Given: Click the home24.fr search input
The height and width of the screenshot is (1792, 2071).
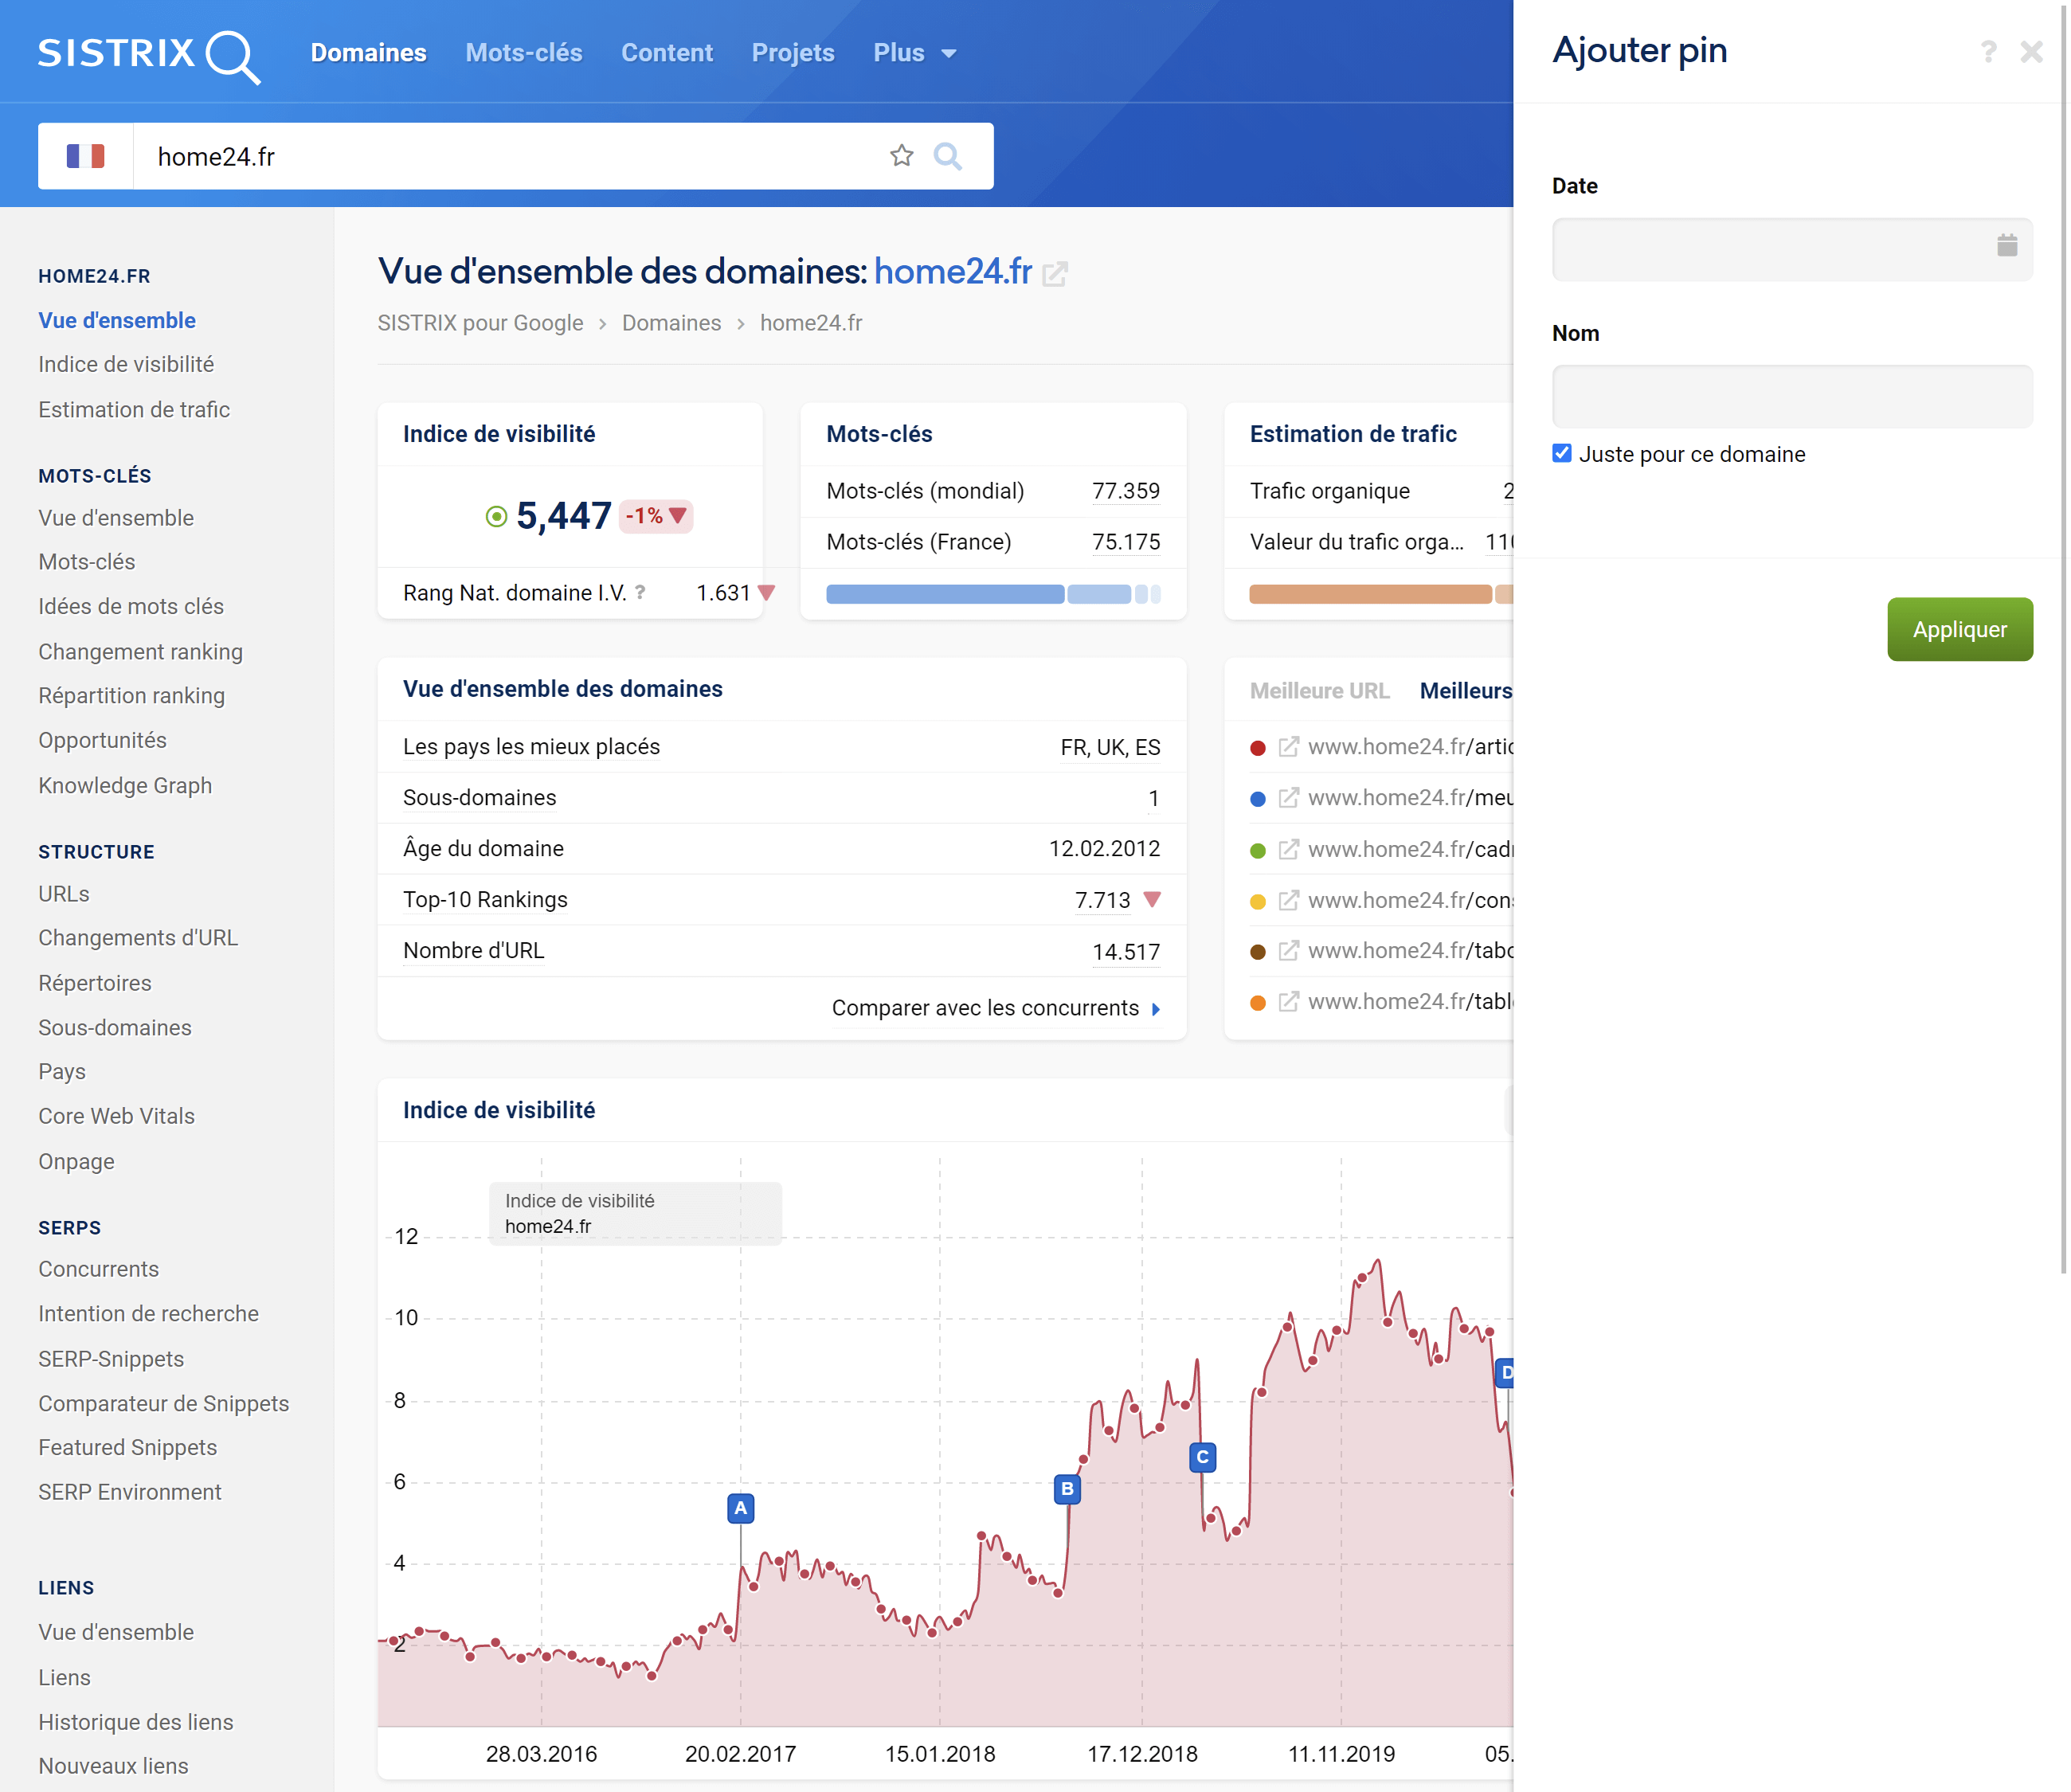Looking at the screenshot, I should [x=510, y=156].
